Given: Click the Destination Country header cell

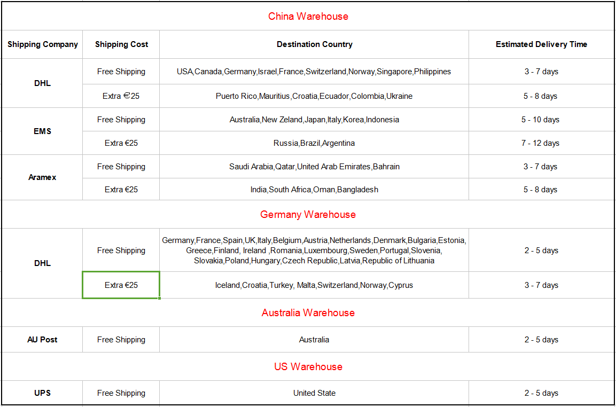Looking at the screenshot, I should coord(314,44).
